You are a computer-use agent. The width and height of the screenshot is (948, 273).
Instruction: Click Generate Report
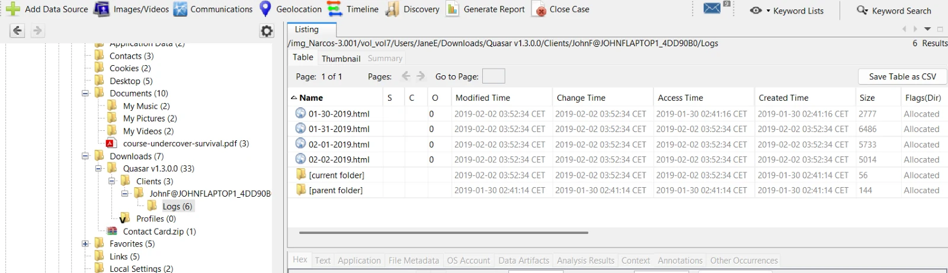point(485,9)
